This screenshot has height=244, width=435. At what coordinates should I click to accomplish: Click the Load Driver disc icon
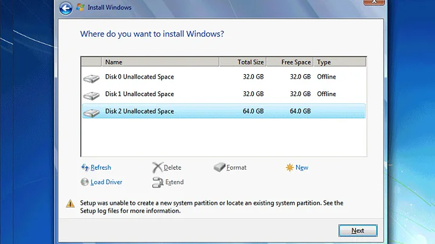(x=85, y=182)
